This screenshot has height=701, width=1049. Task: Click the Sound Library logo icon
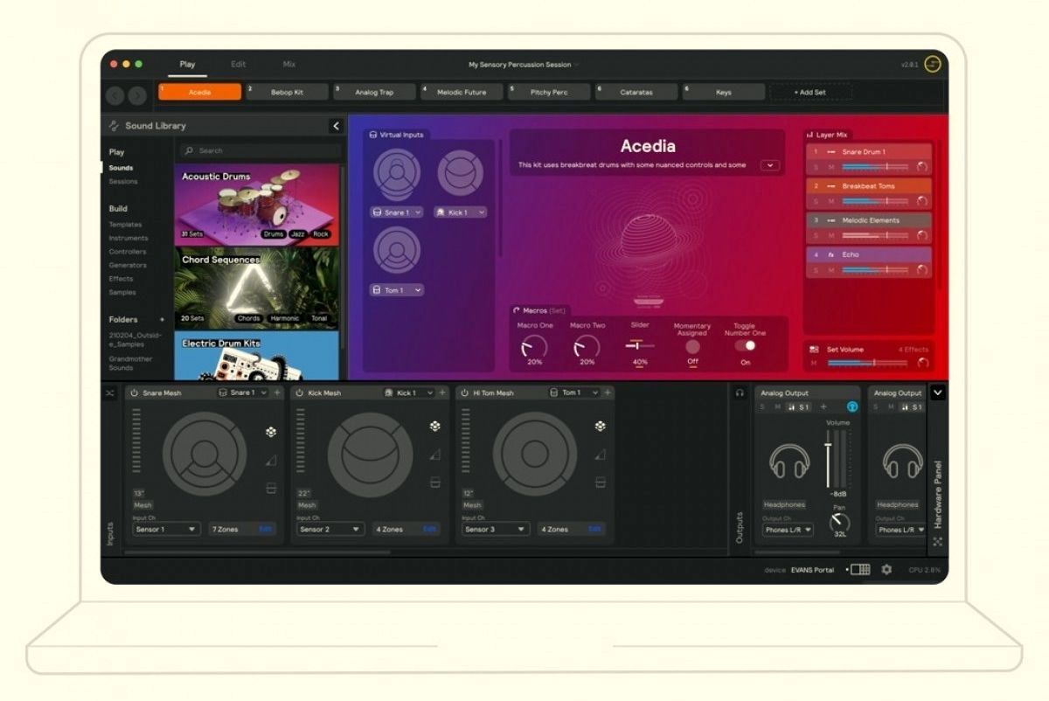[x=115, y=126]
